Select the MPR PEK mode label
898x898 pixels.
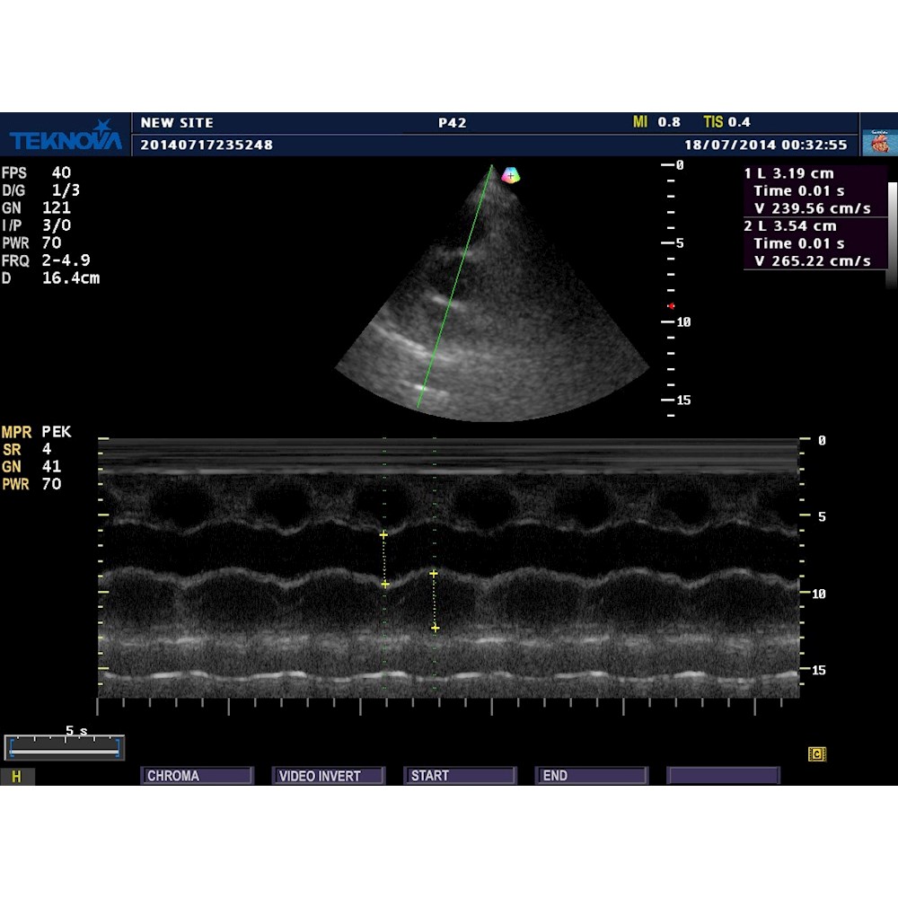click(x=38, y=432)
